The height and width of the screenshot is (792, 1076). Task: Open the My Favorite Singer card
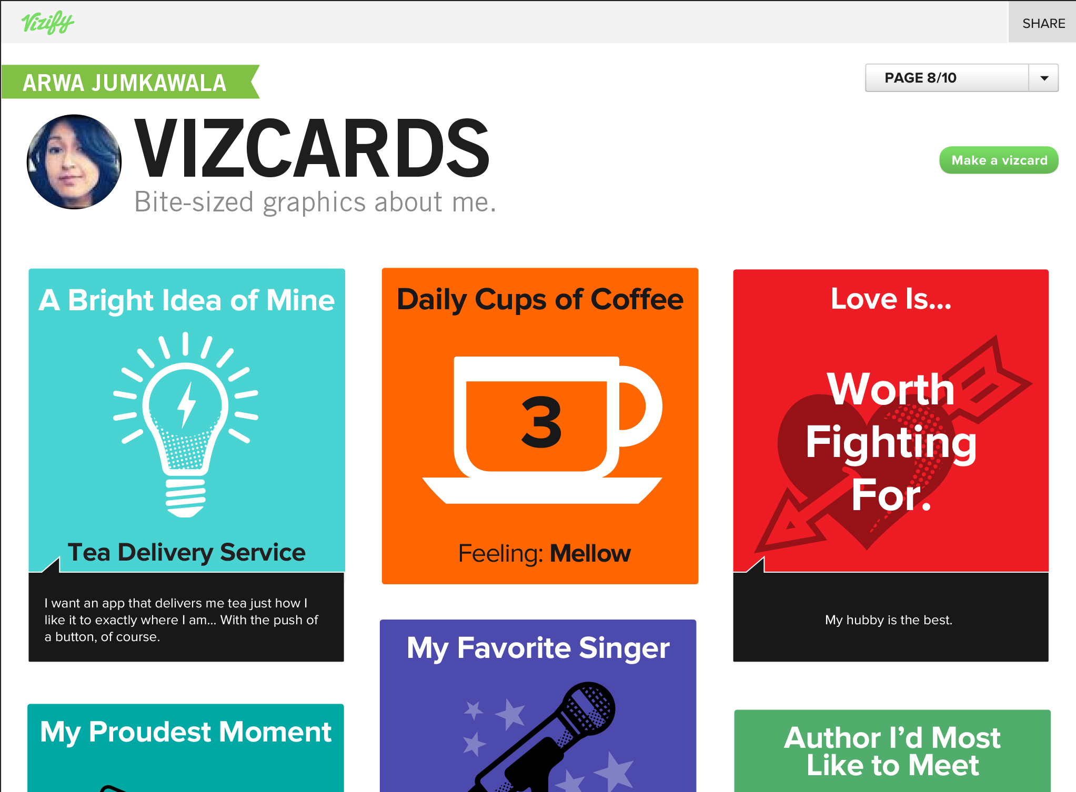coord(538,706)
